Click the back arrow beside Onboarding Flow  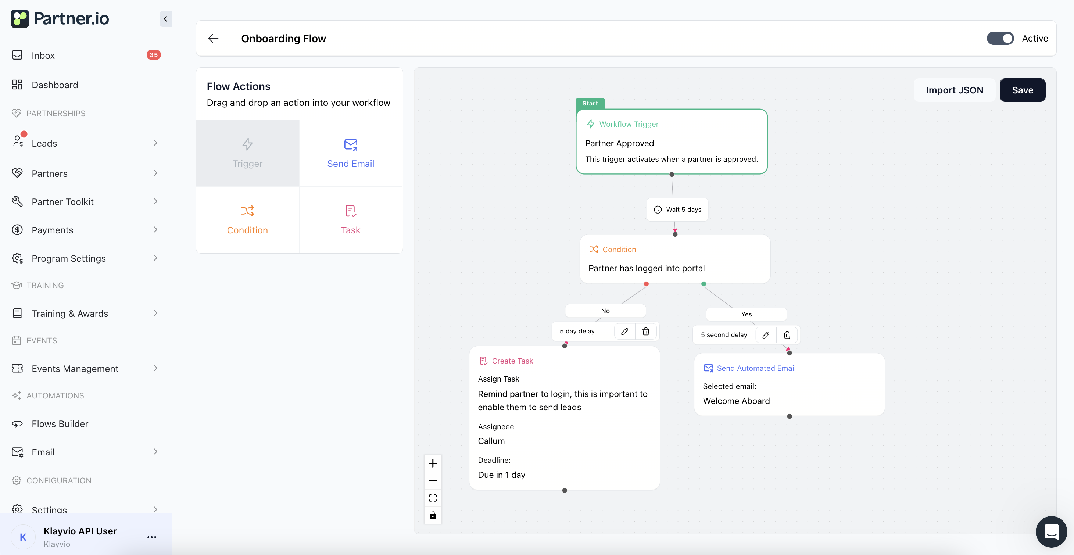(213, 38)
